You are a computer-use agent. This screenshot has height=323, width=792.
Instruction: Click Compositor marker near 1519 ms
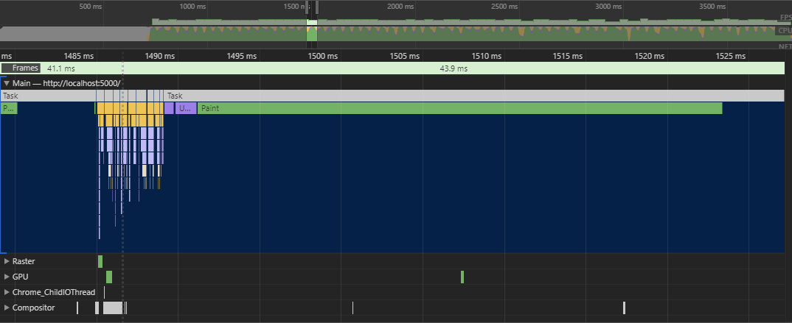click(x=624, y=308)
